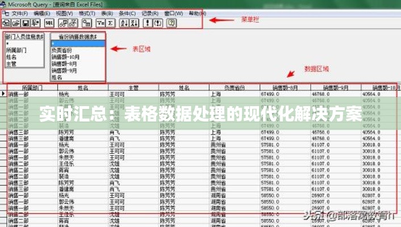This screenshot has width=401, height=227.
Task: Click the Help question mark icon
Action: click(x=172, y=23)
